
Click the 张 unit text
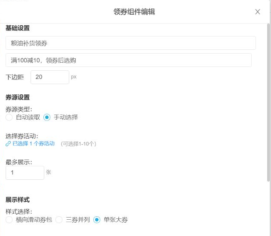pos(49,172)
